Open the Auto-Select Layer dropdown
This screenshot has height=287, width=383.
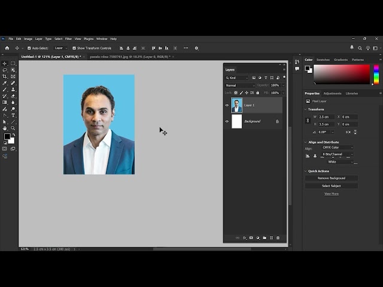pyautogui.click(x=60, y=48)
